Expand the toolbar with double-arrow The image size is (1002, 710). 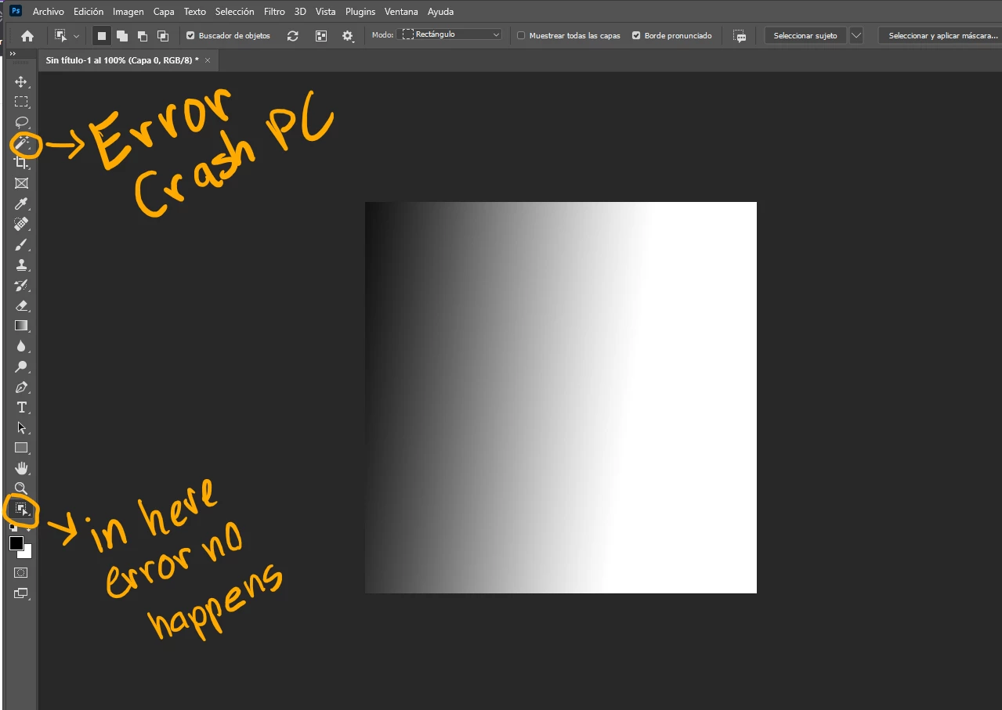(13, 53)
